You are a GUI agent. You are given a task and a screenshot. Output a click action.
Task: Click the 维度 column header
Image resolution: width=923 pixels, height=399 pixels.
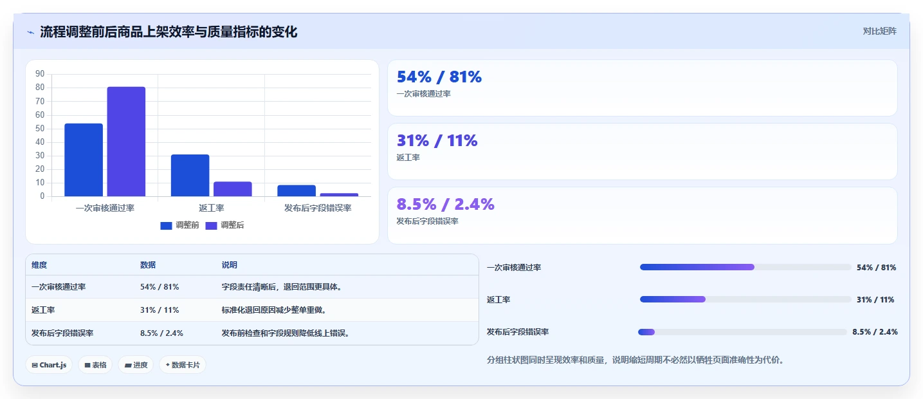click(39, 265)
